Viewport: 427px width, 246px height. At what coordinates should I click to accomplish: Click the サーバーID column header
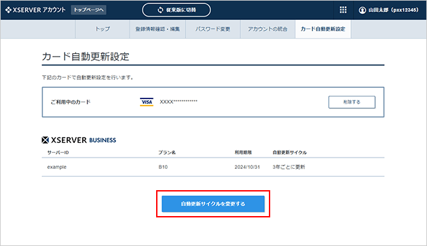coord(58,152)
